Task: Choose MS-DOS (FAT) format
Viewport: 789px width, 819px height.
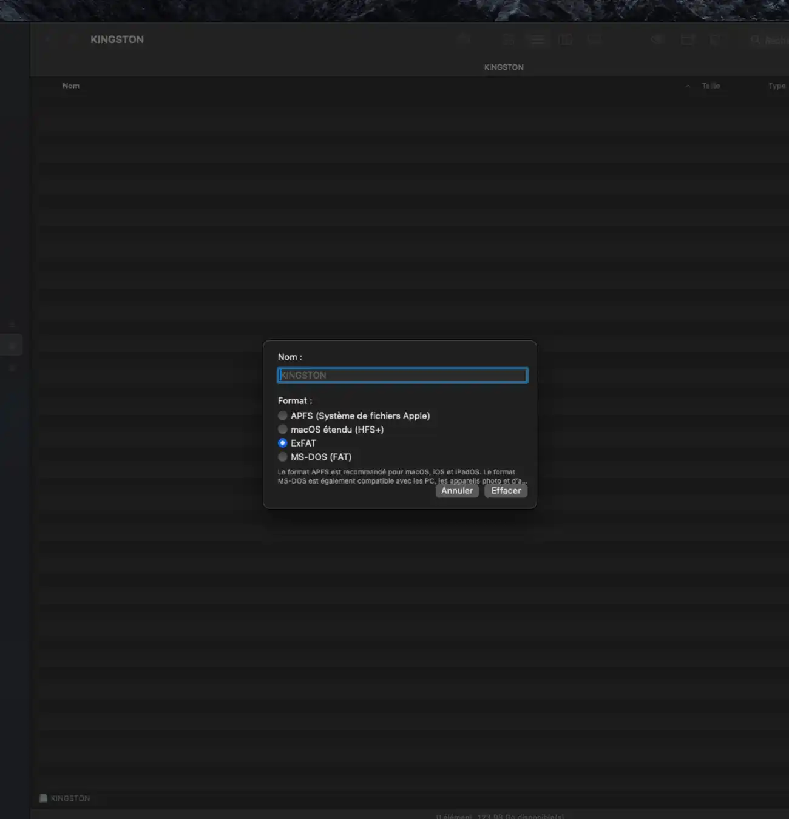Action: pos(282,457)
